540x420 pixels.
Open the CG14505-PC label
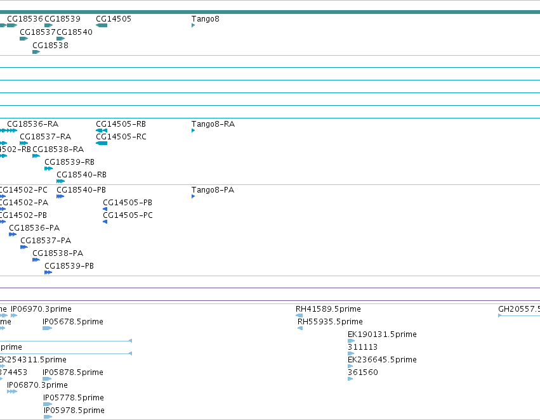tap(128, 215)
